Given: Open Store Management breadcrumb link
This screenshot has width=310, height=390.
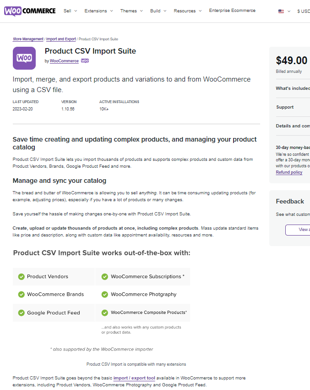Looking at the screenshot, I should coord(28,39).
